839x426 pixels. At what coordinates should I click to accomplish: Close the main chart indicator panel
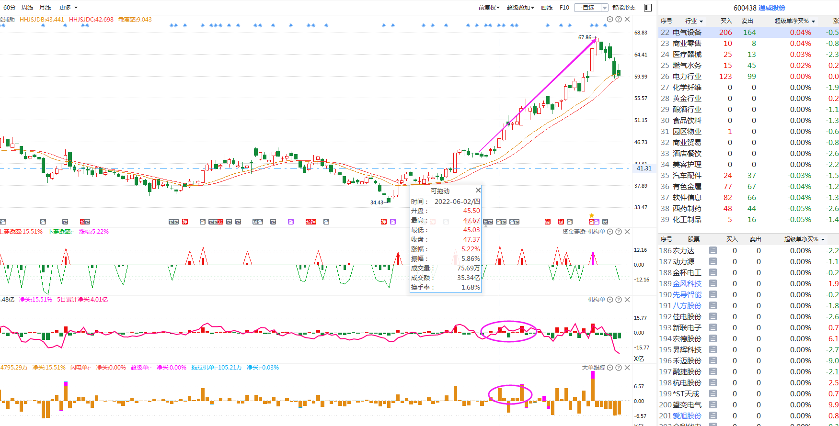pos(627,19)
